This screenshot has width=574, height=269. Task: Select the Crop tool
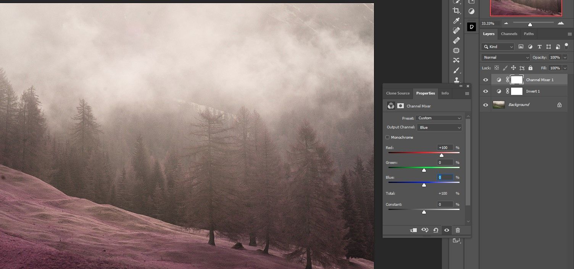[456, 11]
